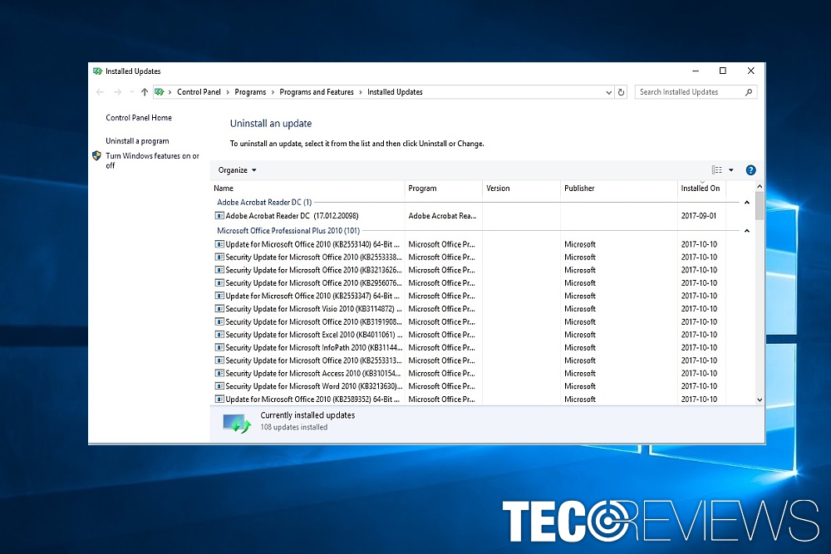Click the icon of Adobe Acrobat Reader DC update

[219, 216]
